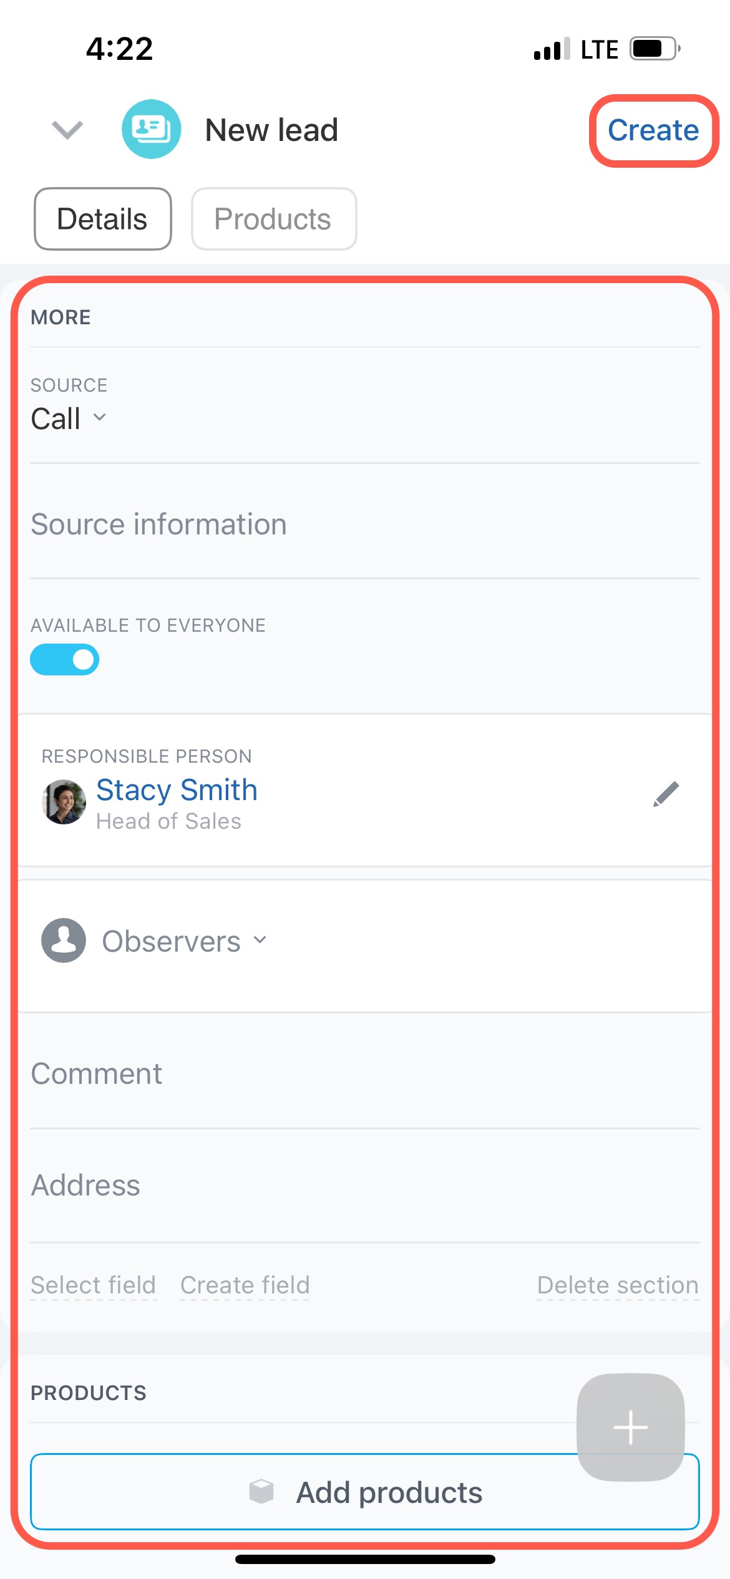Tap the Add products button
This screenshot has width=730, height=1579.
pyautogui.click(x=364, y=1492)
